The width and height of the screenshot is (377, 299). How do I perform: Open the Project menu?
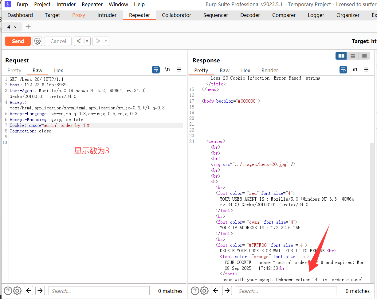[42, 4]
